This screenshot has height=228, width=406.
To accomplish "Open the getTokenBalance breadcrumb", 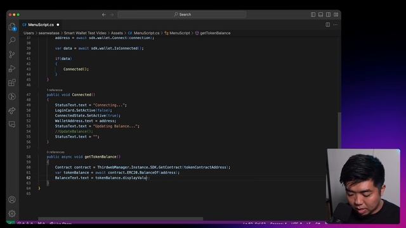I will (213, 33).
